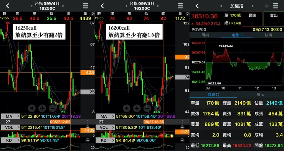
Task: Select the grey 74 price label
Action: 182,77
